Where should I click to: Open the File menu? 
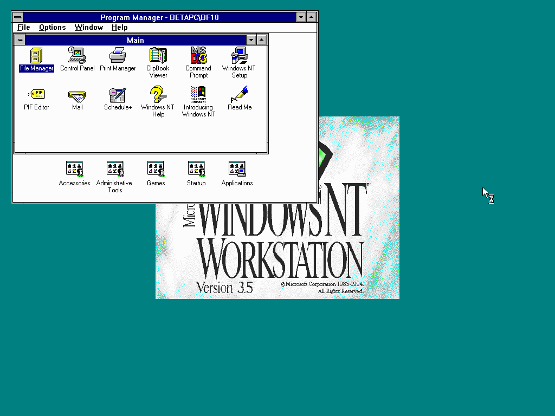[23, 27]
